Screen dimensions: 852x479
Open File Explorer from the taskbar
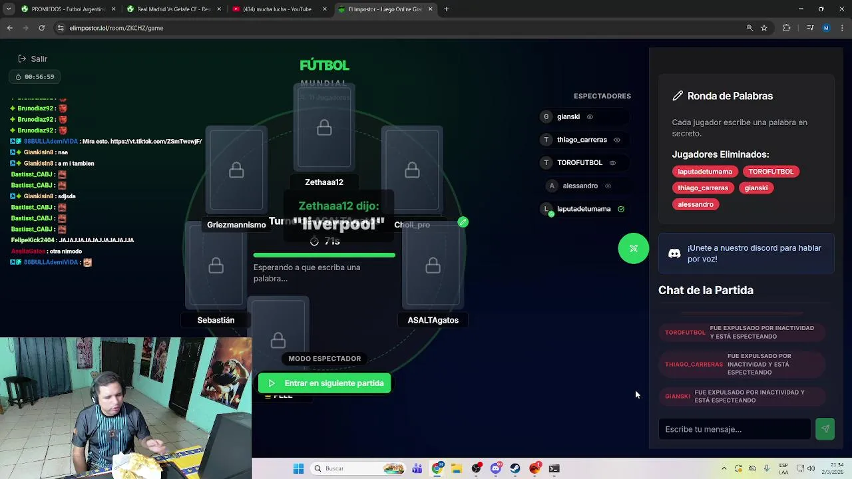(x=456, y=468)
